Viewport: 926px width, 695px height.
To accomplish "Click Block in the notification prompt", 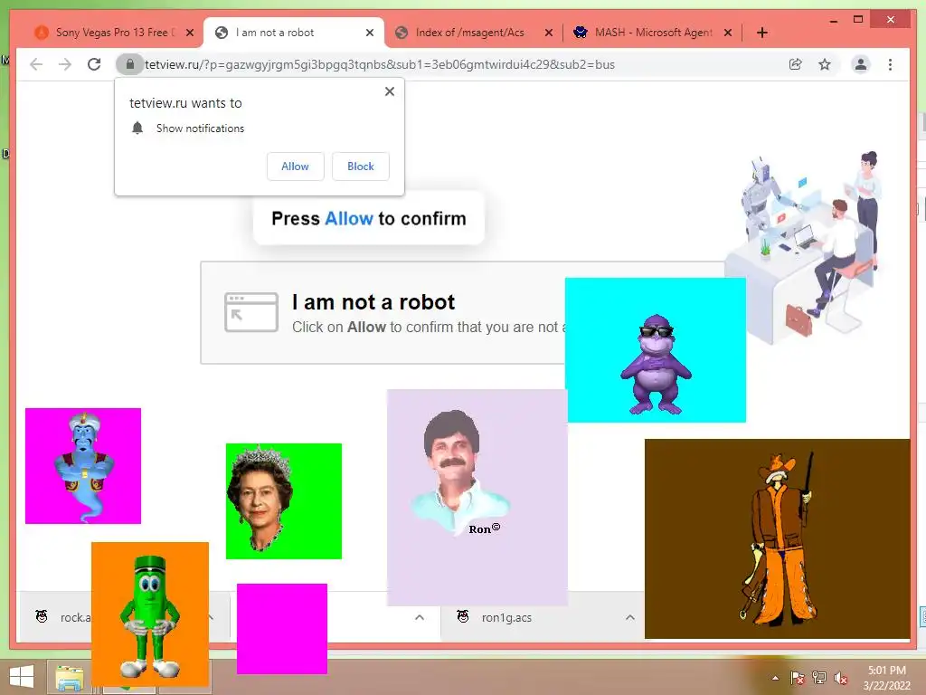I will [x=360, y=167].
